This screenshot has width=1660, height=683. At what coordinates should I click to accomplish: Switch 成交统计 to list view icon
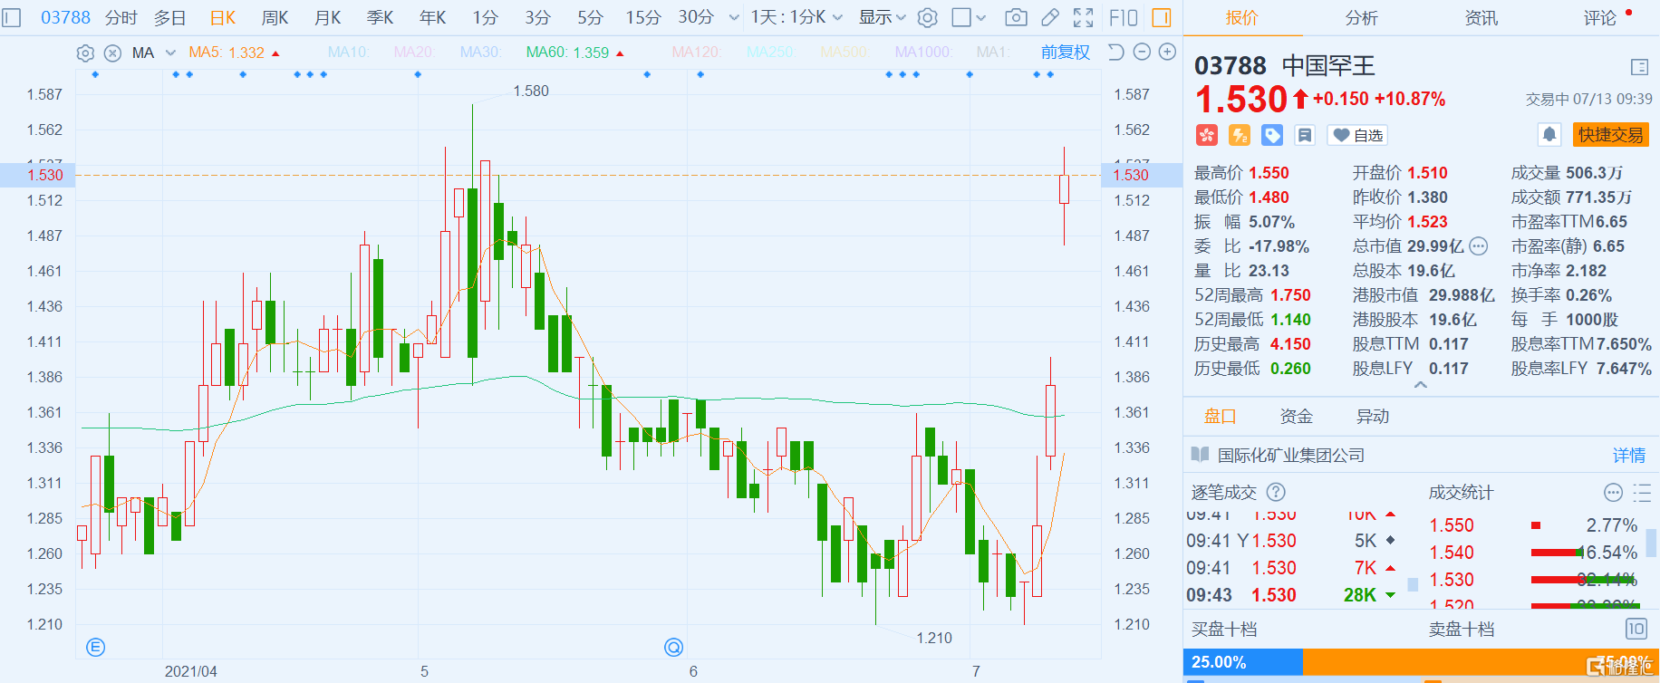(1642, 492)
